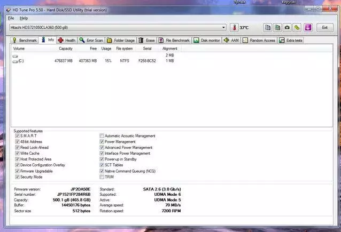Go to the Erase tab
The height and width of the screenshot is (232, 341).
click(x=146, y=41)
